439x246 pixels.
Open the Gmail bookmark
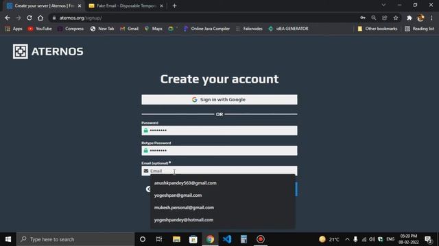tap(129, 29)
